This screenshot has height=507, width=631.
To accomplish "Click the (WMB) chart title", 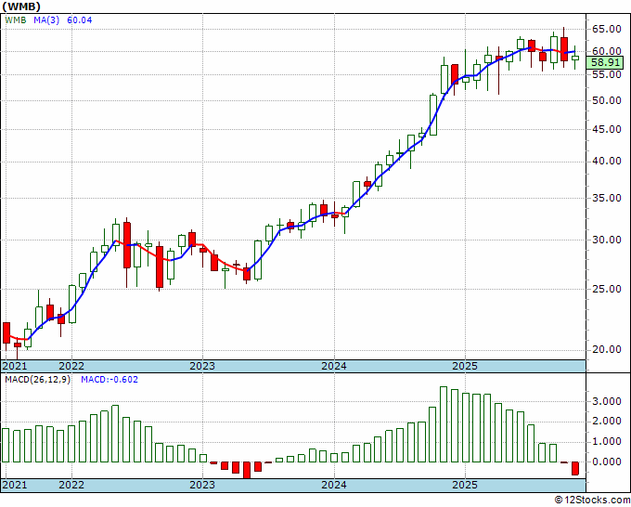I will point(21,6).
